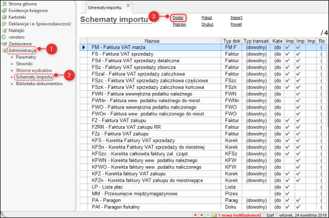Select row PAf - Paragon fiskalny
Screen dimensions: 329x218
(203, 207)
